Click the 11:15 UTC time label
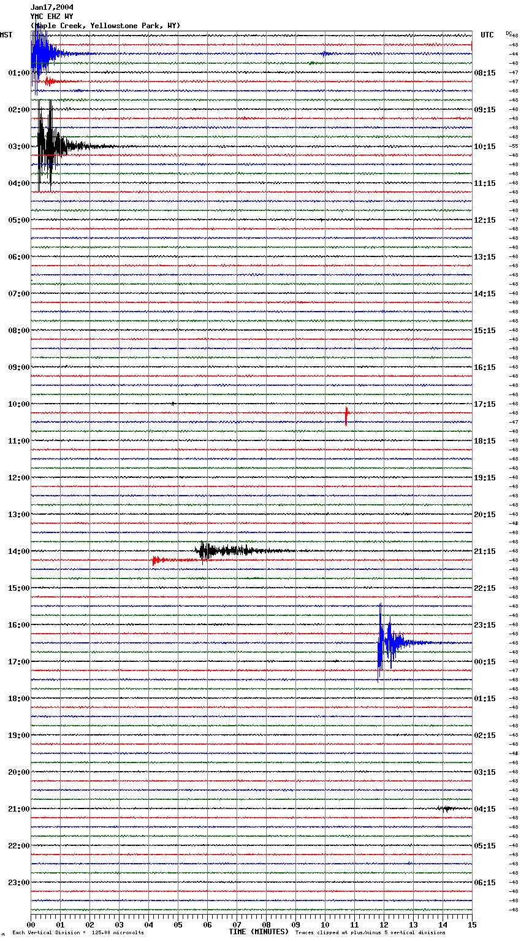 485,183
